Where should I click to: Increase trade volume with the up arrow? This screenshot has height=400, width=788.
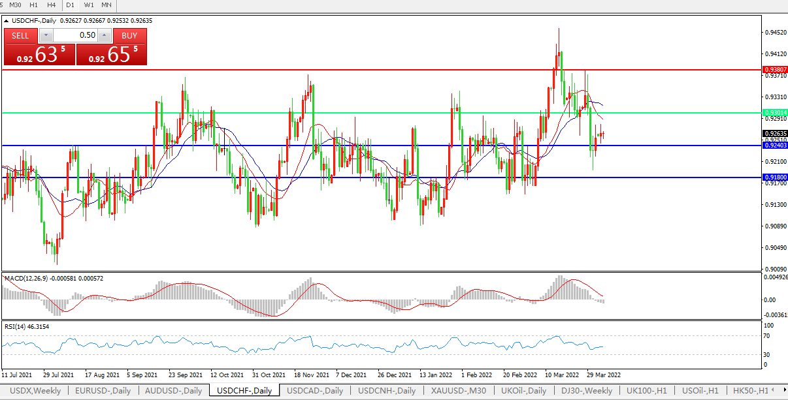pyautogui.click(x=105, y=36)
